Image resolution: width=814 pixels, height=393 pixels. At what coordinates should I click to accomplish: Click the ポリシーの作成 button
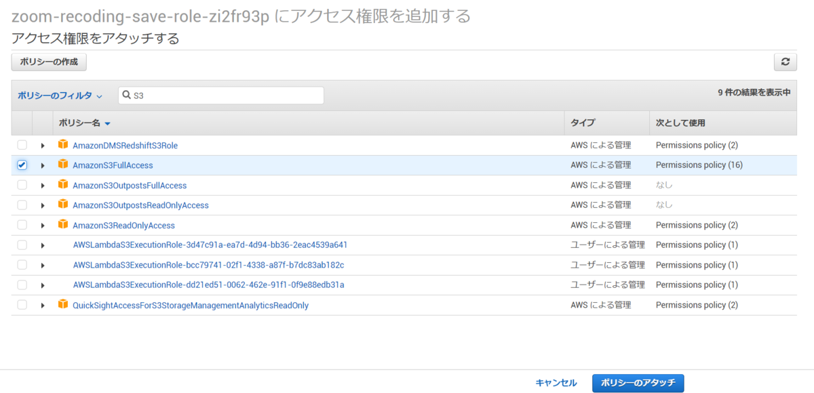point(47,62)
